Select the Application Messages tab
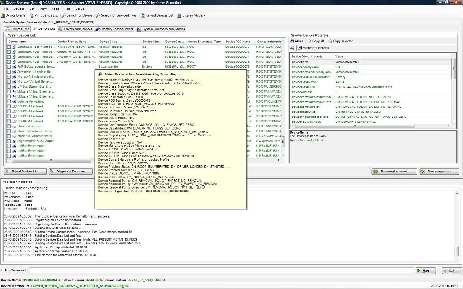Image resolution: width=463 pixels, height=289 pixels. 17,182
